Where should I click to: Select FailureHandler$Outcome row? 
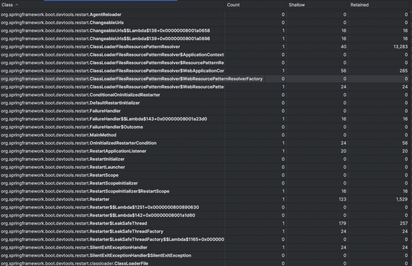coord(205,127)
